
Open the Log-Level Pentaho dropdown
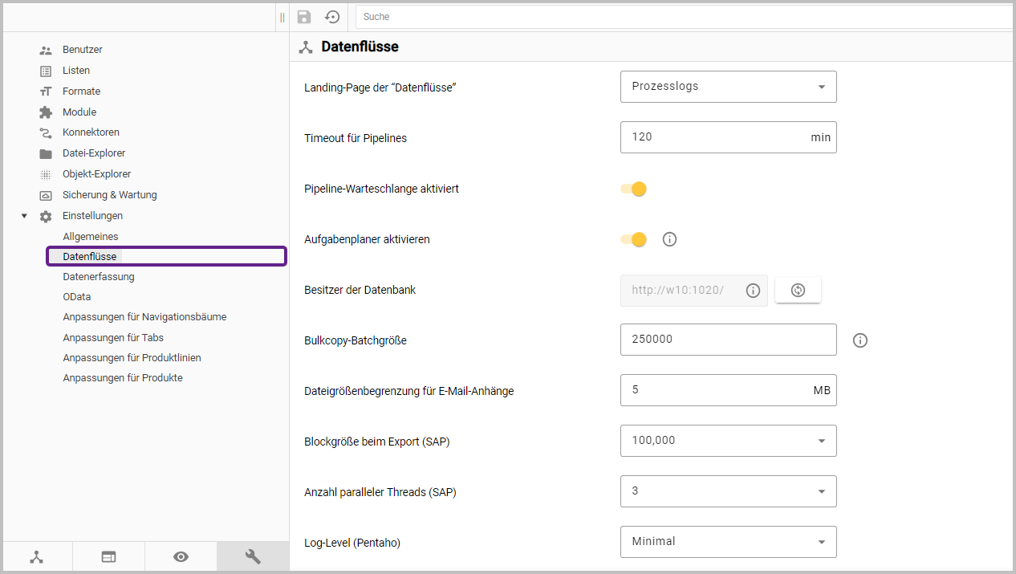(x=728, y=542)
